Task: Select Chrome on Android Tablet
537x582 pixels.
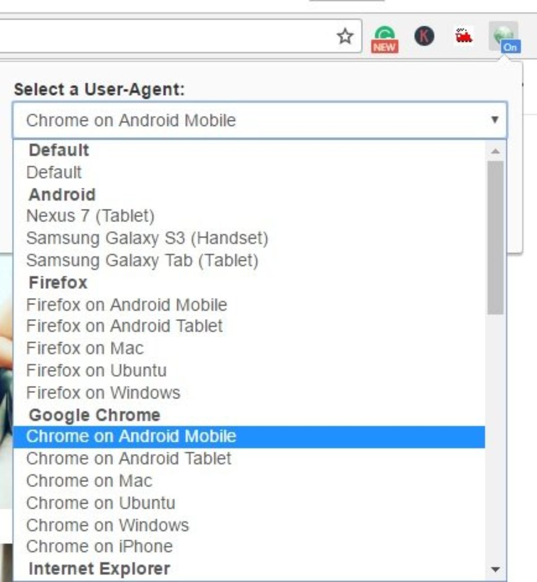Action: coord(129,458)
